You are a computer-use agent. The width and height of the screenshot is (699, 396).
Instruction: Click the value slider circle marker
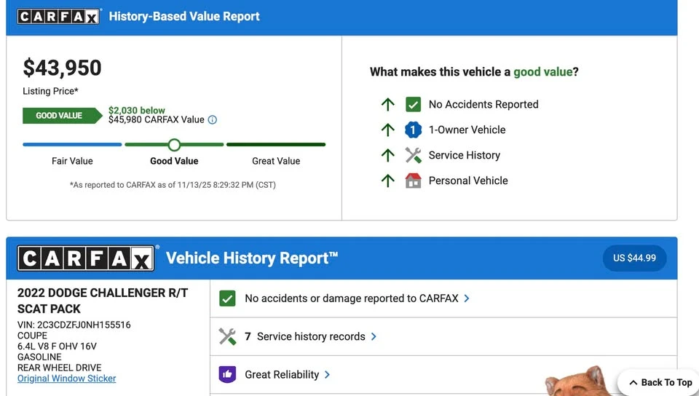174,144
